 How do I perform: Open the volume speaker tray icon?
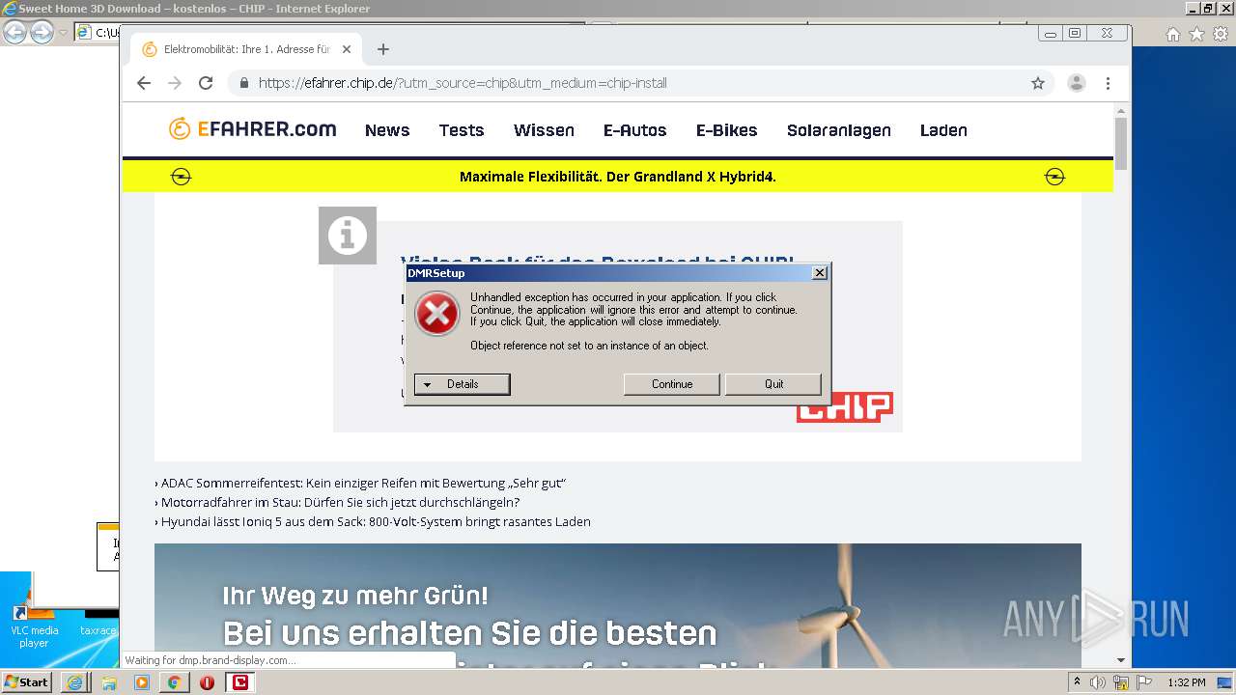(x=1098, y=682)
